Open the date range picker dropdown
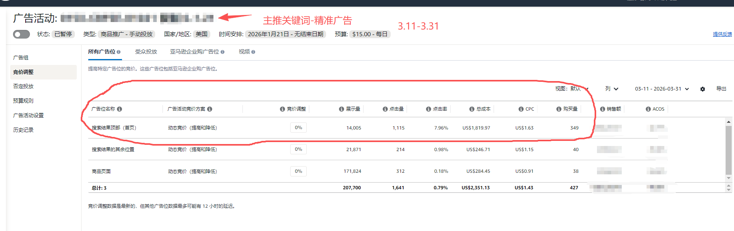 click(x=662, y=89)
